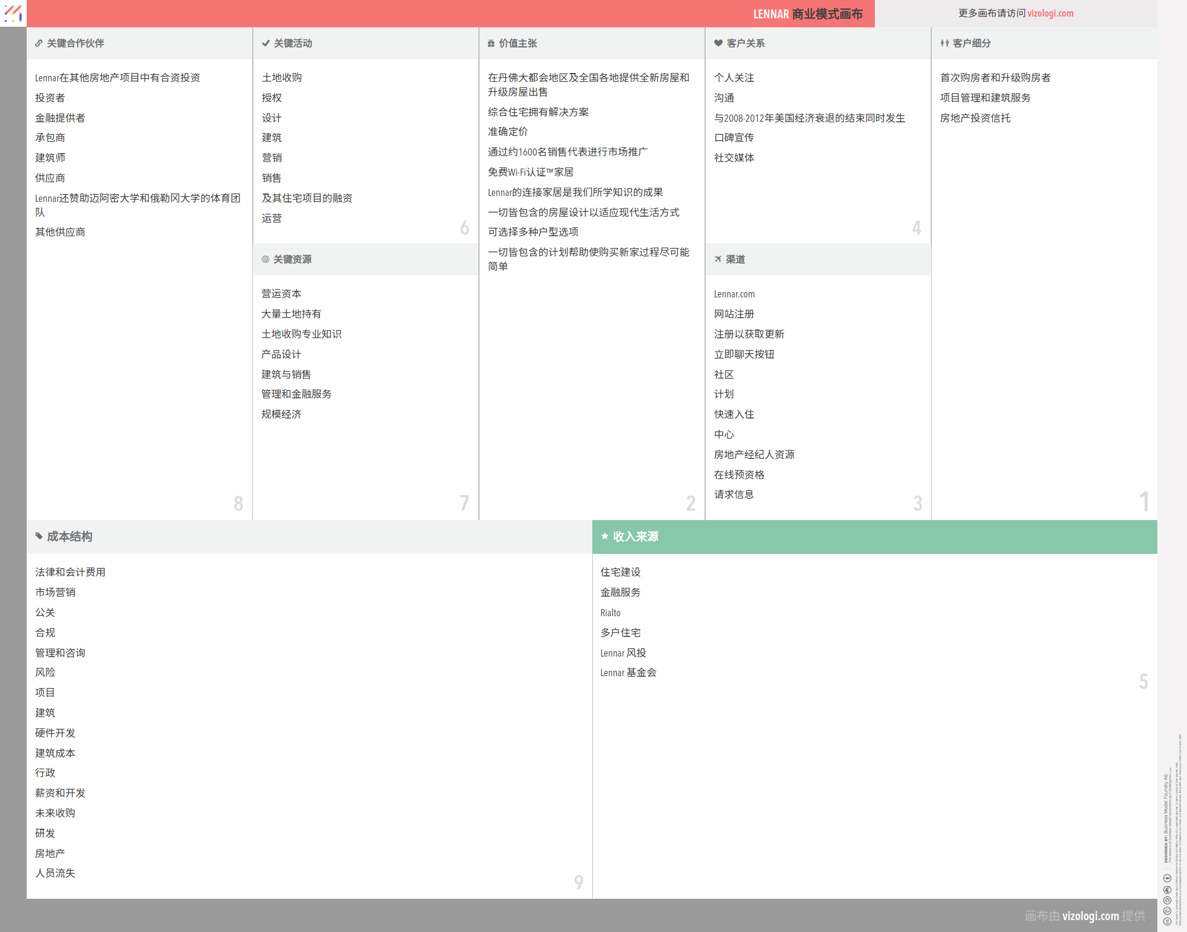Click the people icon beside 客户细分
This screenshot has width=1187, height=932.
(944, 43)
